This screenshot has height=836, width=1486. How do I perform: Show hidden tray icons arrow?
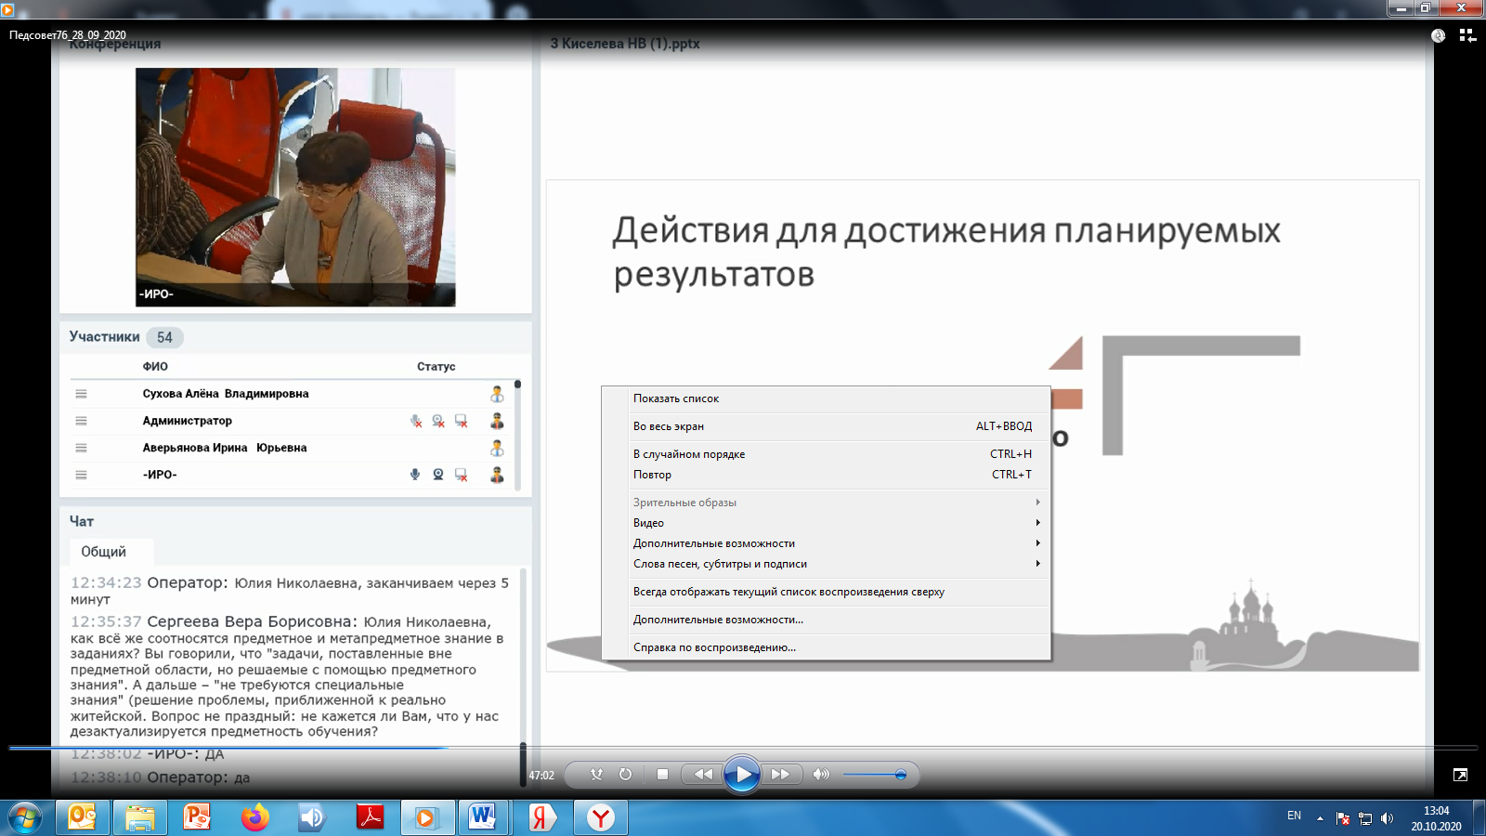[x=1320, y=818]
